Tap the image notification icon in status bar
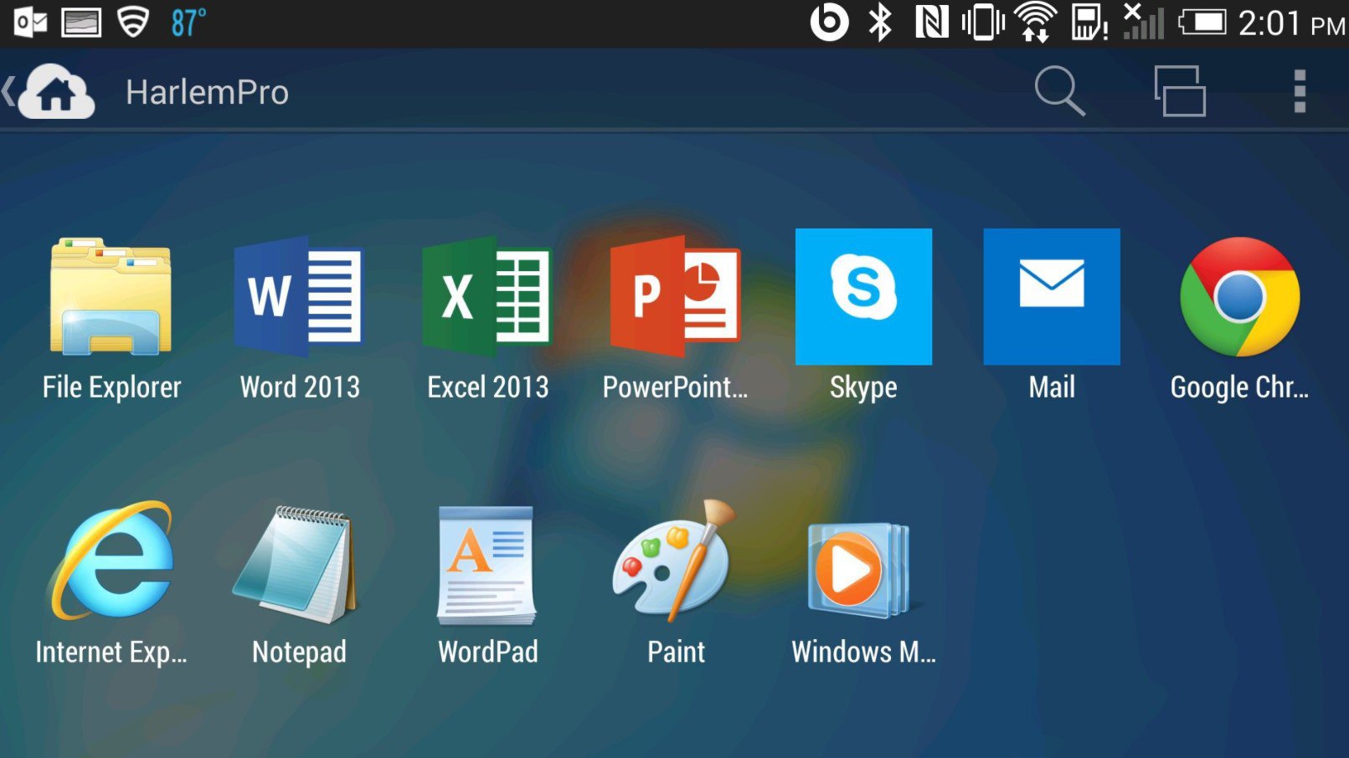Image resolution: width=1349 pixels, height=758 pixels. point(81,23)
